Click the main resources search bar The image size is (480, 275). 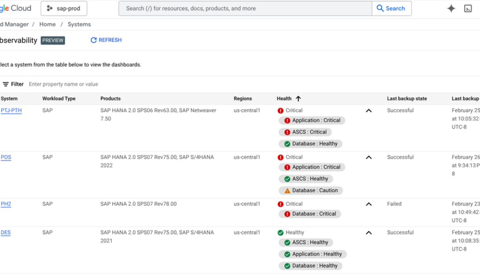[245, 8]
